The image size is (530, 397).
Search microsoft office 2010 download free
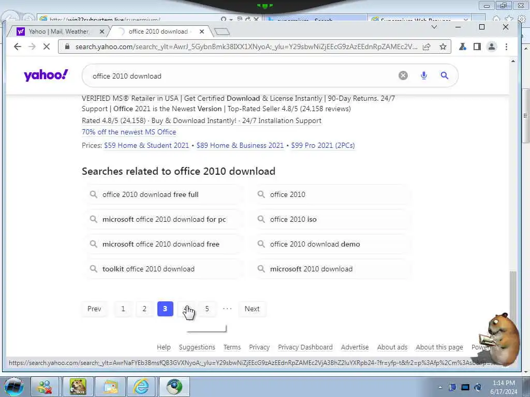click(164, 244)
